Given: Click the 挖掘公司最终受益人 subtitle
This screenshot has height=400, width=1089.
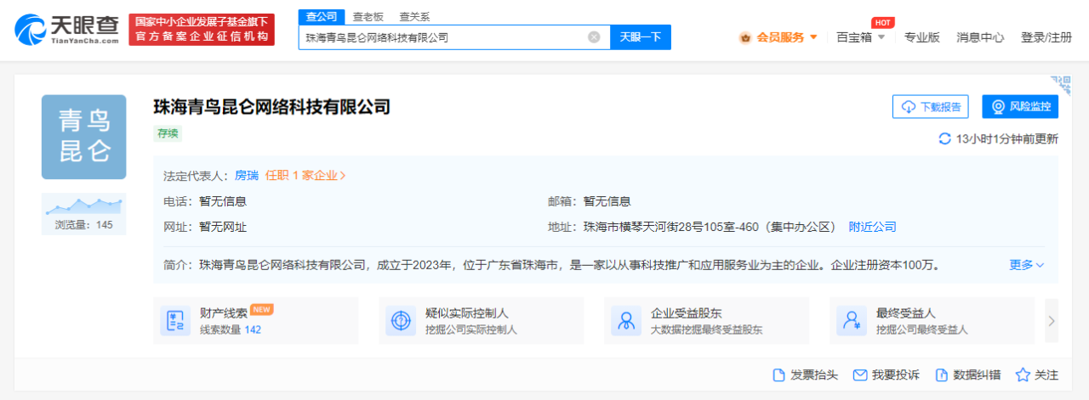Looking at the screenshot, I should click(x=922, y=330).
